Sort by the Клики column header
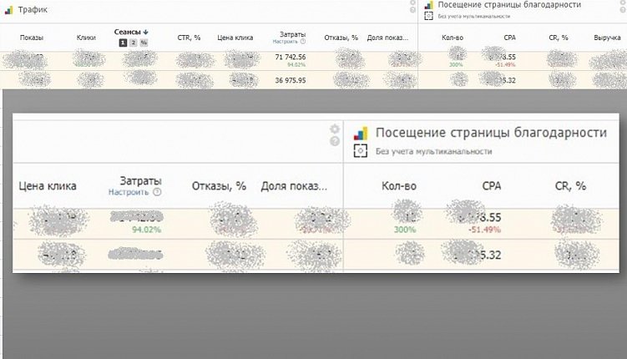This screenshot has height=359, width=627. (x=86, y=38)
